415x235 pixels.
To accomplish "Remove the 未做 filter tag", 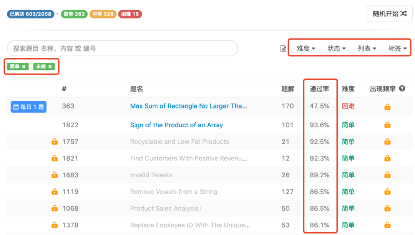I will 50,67.
